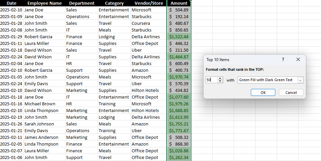Image resolution: width=321 pixels, height=161 pixels.
Task: Click OK in Top 10 Items dialog
Action: click(263, 93)
